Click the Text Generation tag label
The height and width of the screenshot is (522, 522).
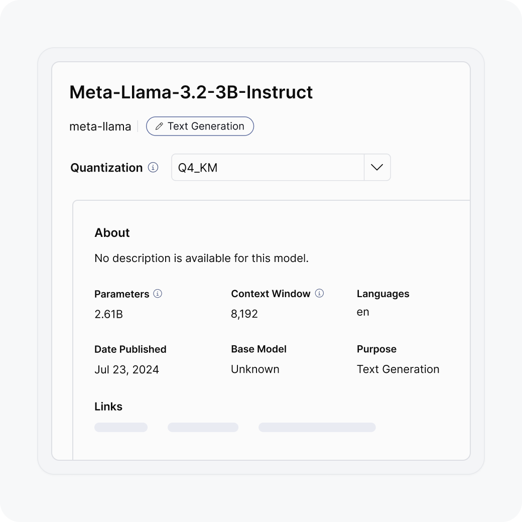(x=206, y=126)
